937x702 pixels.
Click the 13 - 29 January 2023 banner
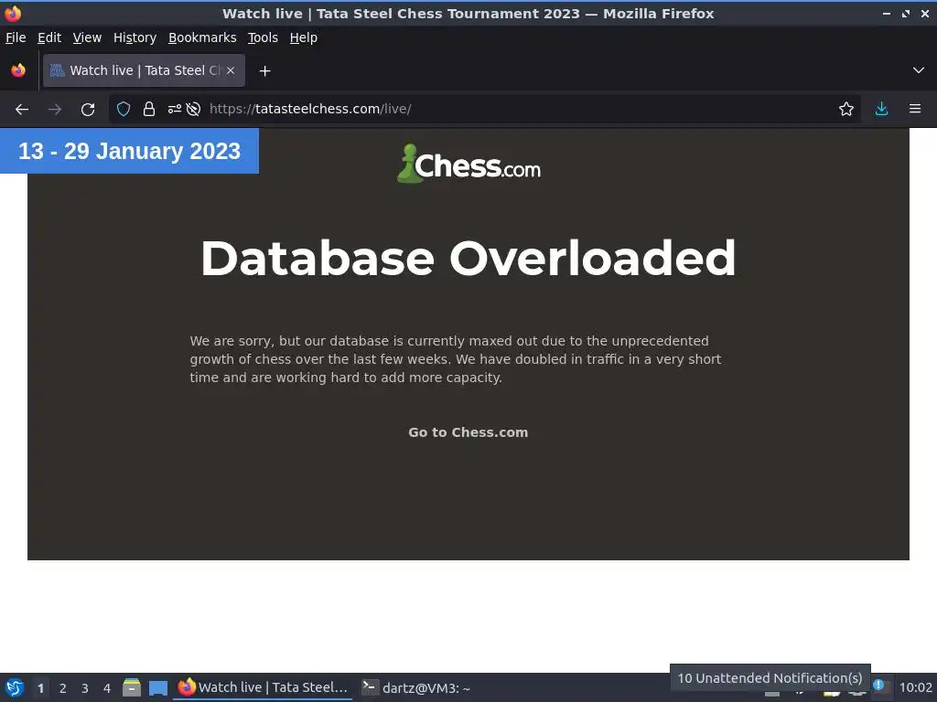point(129,151)
